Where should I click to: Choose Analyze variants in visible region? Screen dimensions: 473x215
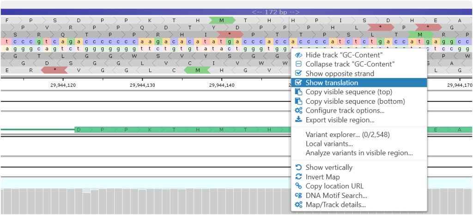359,153
